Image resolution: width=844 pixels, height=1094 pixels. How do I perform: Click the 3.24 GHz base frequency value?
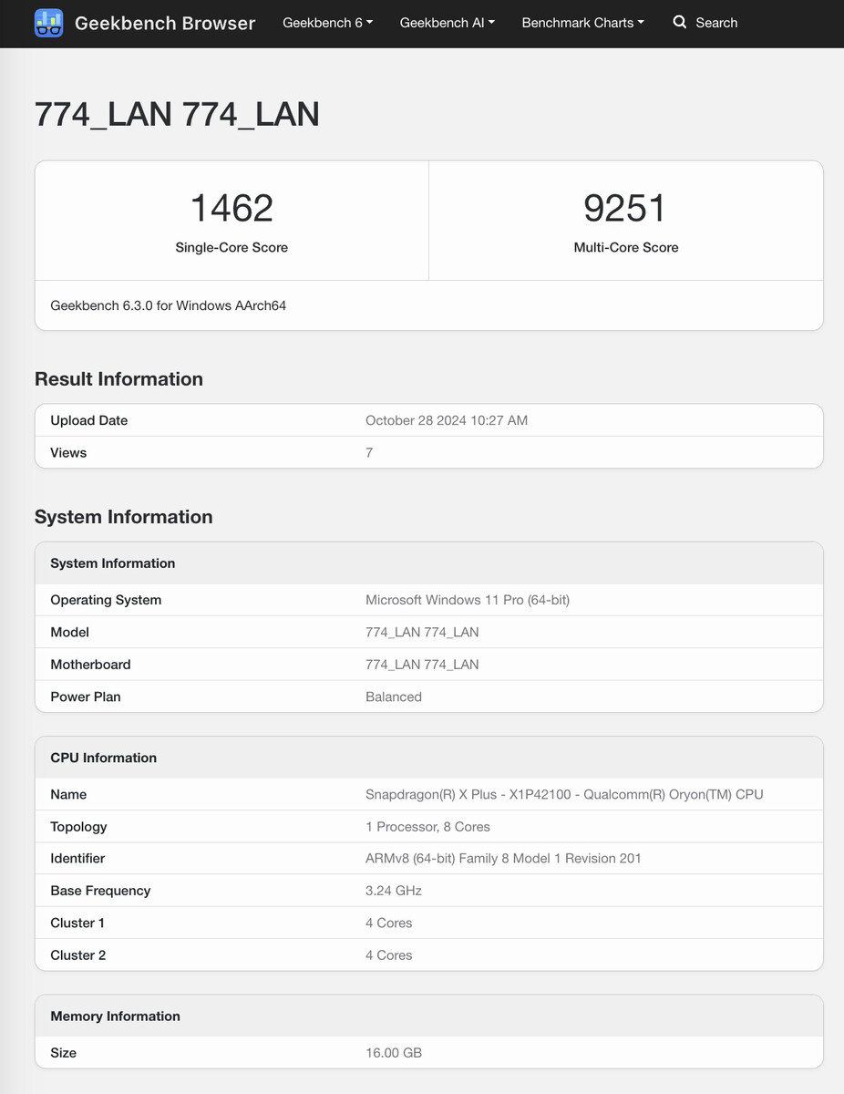pyautogui.click(x=394, y=891)
